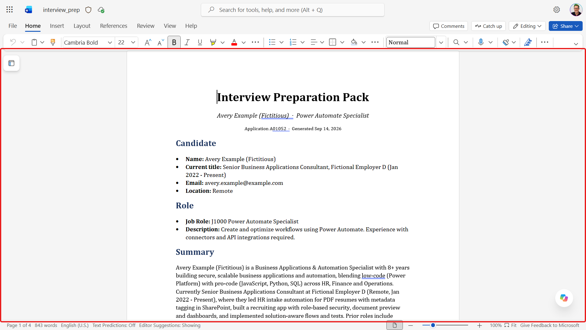Apply the red font color
The height and width of the screenshot is (330, 586).
point(234,42)
